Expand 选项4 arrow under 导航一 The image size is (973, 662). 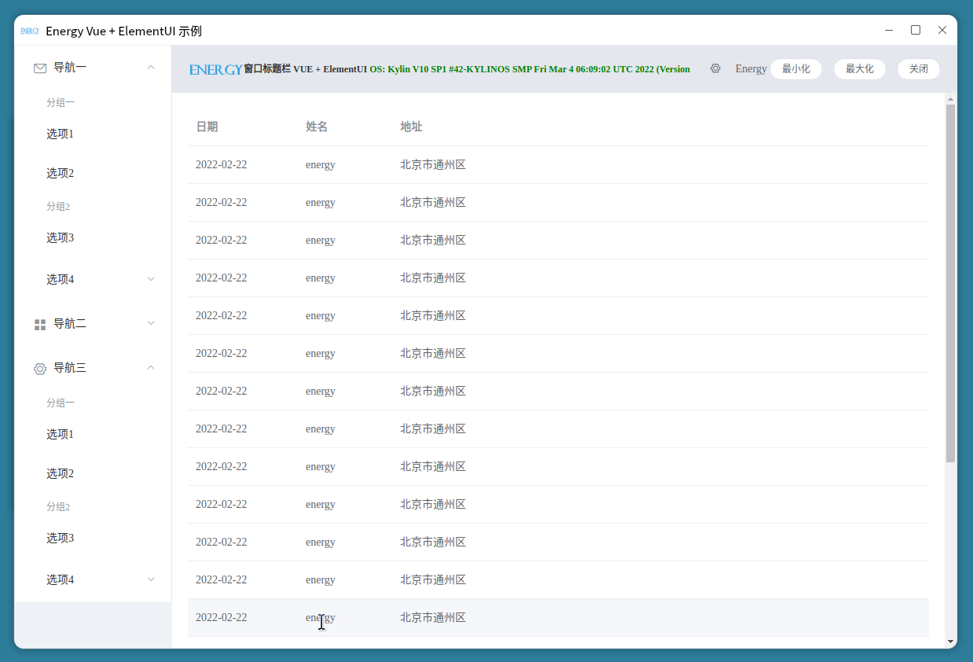[151, 279]
